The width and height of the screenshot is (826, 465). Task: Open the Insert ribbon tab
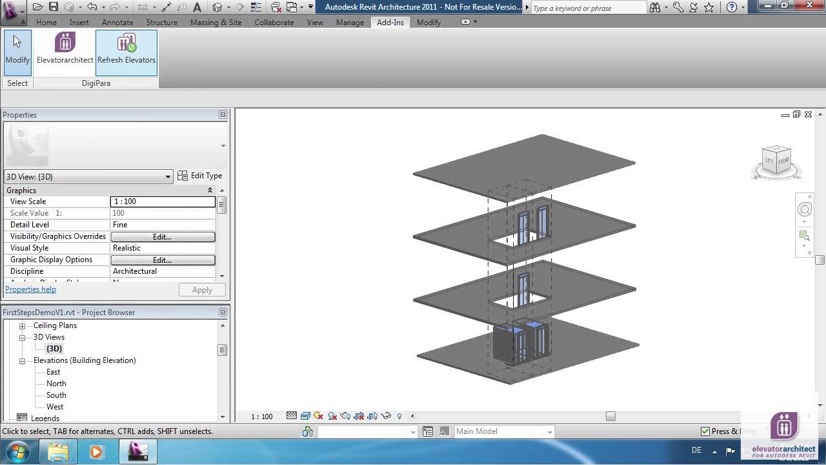point(79,22)
